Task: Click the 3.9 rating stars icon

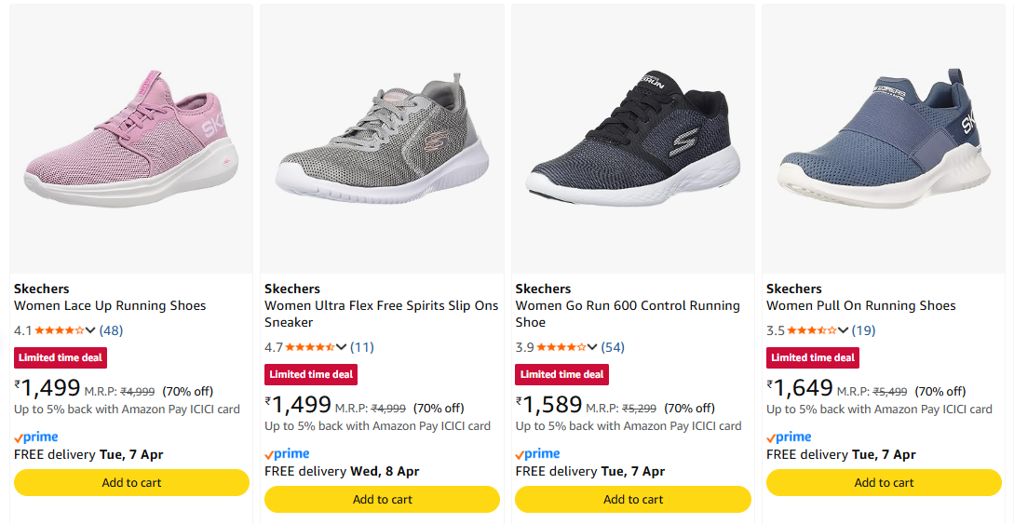Action: click(x=561, y=347)
